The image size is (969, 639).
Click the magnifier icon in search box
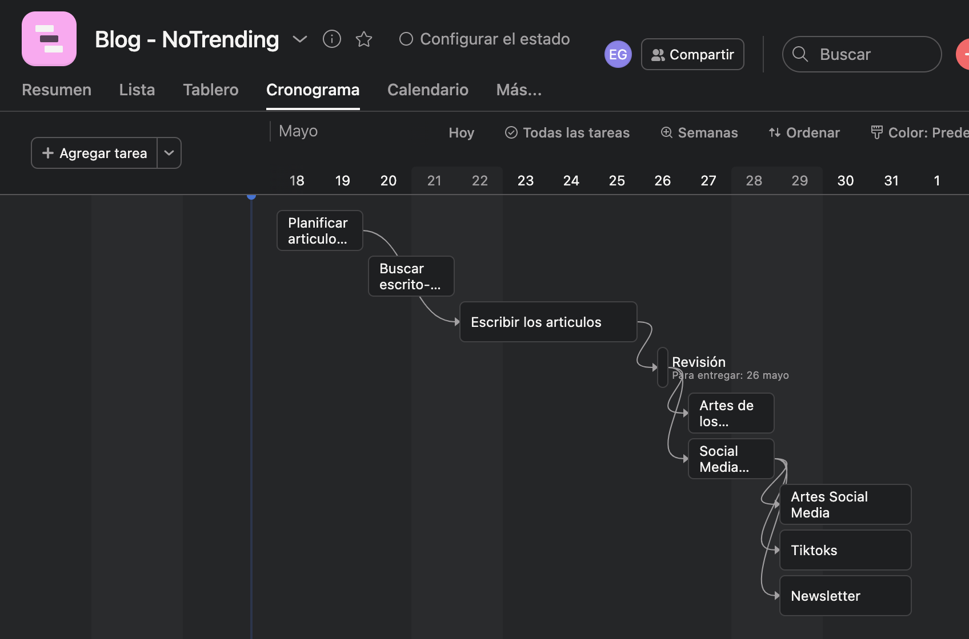tap(800, 54)
